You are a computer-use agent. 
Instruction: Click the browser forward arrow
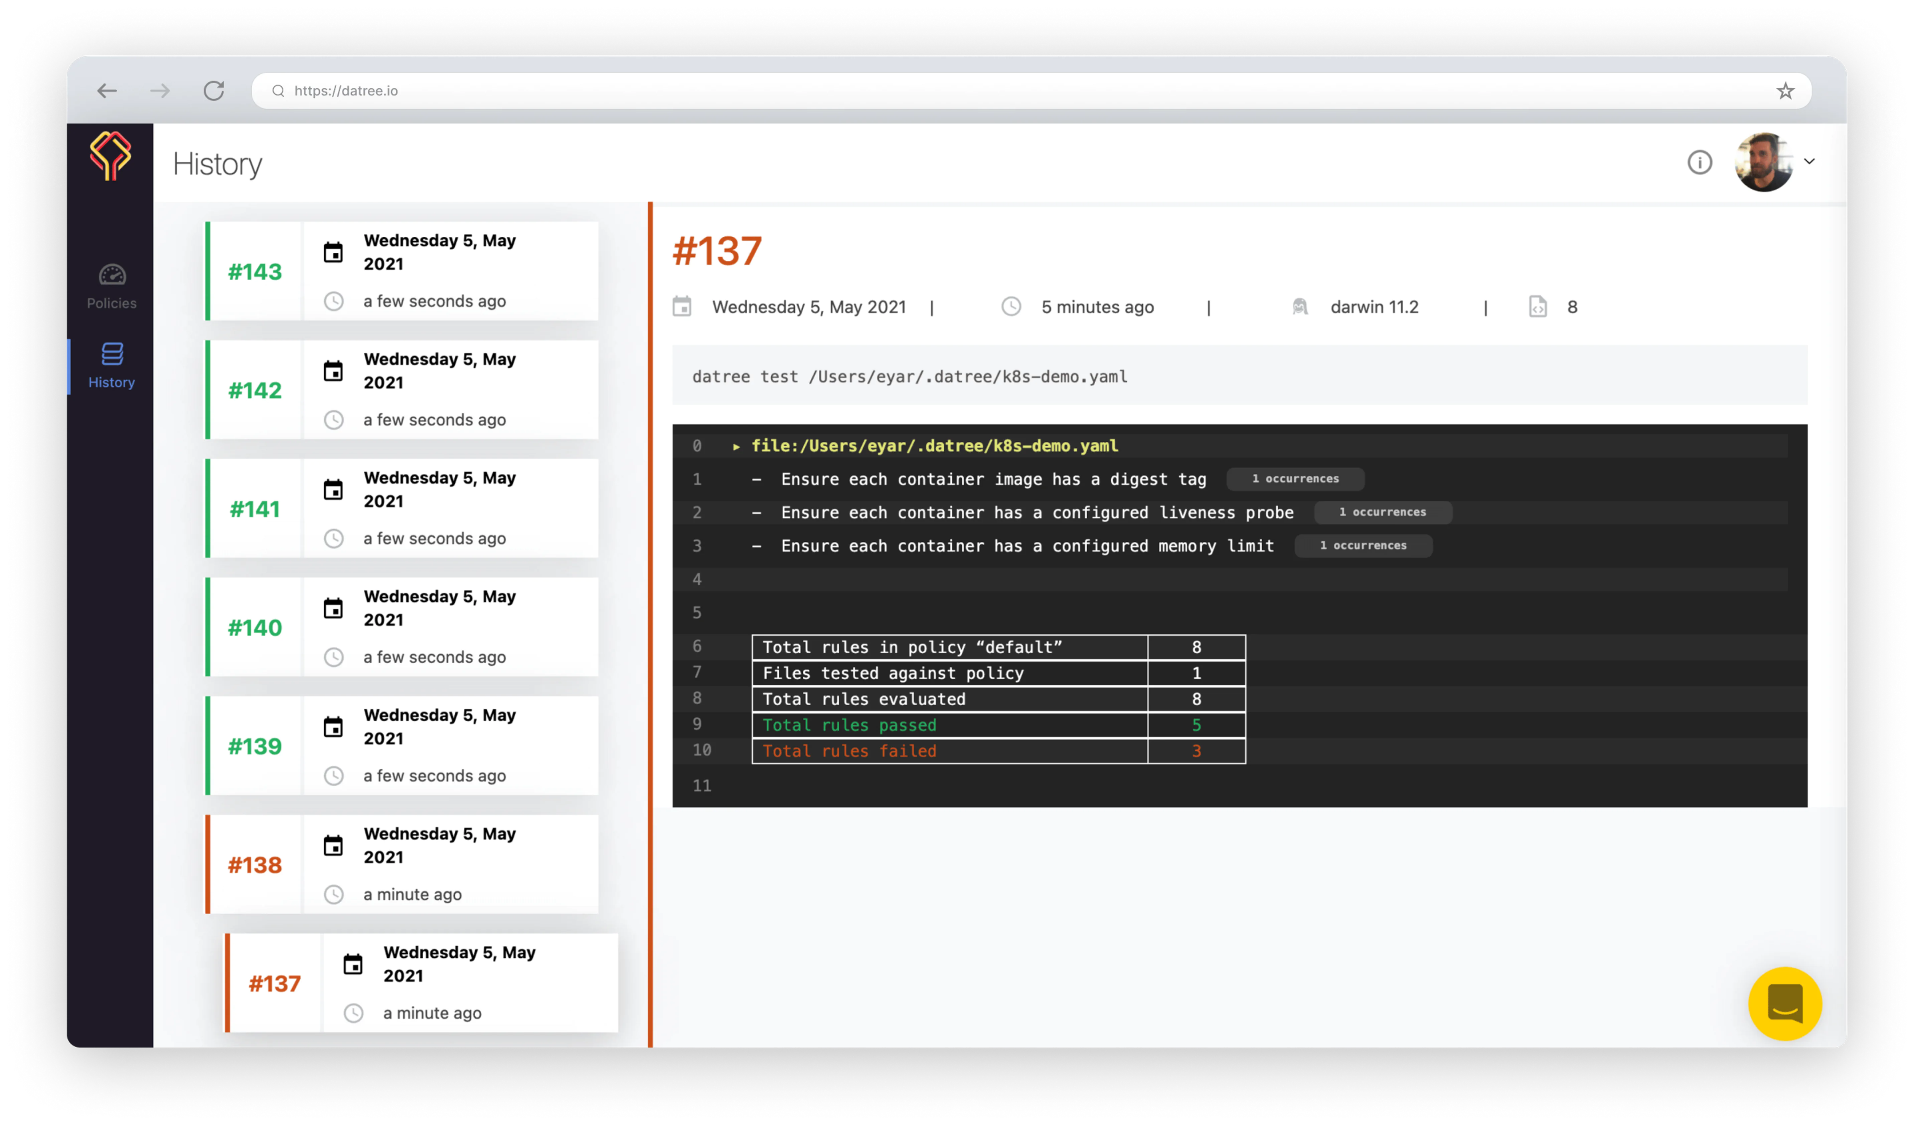click(160, 91)
